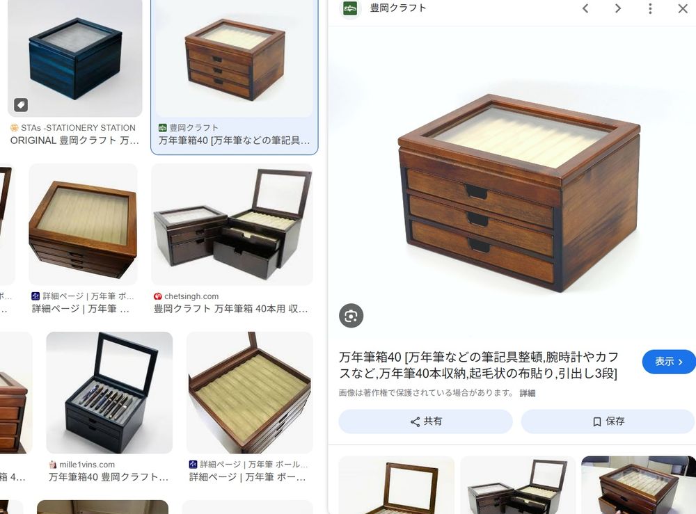Open the large brown pen box preview image
This screenshot has width=696, height=514.
[x=519, y=193]
